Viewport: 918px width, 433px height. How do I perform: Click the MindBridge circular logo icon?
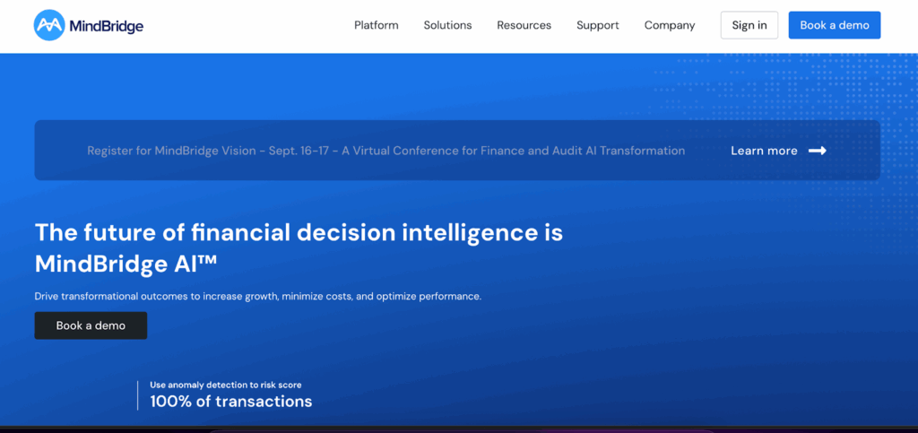pyautogui.click(x=49, y=26)
